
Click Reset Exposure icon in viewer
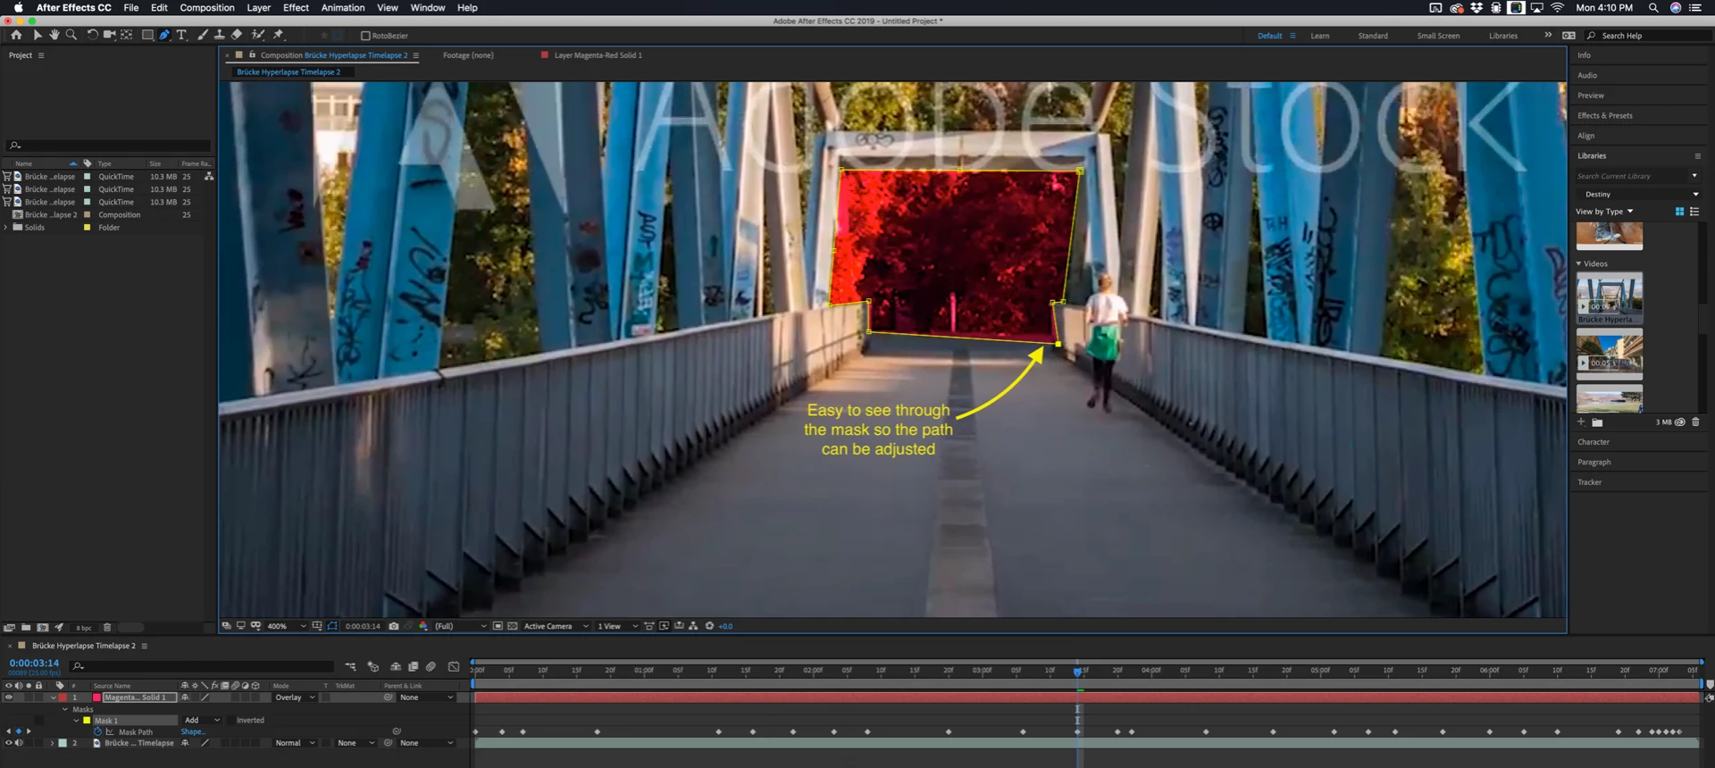pyautogui.click(x=709, y=626)
